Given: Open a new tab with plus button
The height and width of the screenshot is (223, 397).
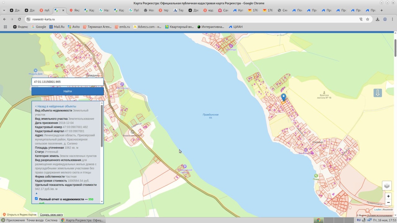Looking at the screenshot, I should click(x=381, y=10).
